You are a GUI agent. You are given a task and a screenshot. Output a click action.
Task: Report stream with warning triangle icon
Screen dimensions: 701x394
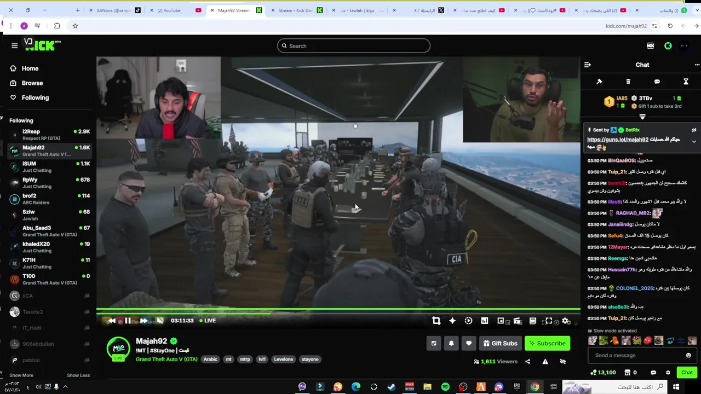545,362
